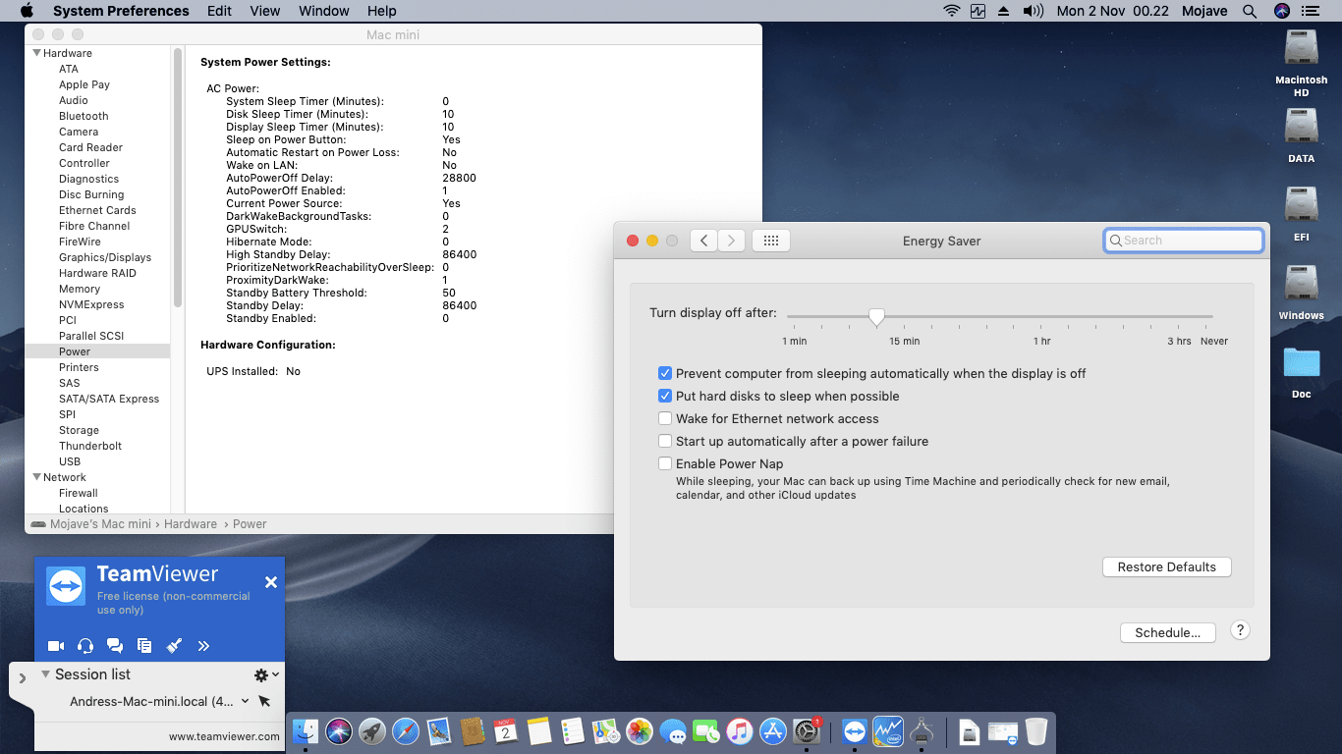The image size is (1342, 754).
Task: Open Safari from the Dock
Action: (406, 730)
